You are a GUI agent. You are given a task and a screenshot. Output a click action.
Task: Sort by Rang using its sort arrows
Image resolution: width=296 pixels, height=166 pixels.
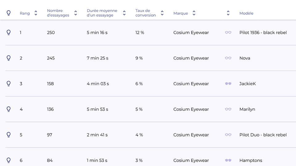click(x=36, y=13)
